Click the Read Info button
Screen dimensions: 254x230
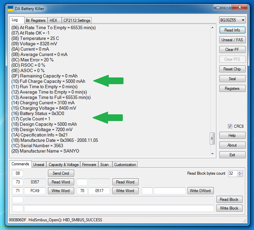[232, 30]
